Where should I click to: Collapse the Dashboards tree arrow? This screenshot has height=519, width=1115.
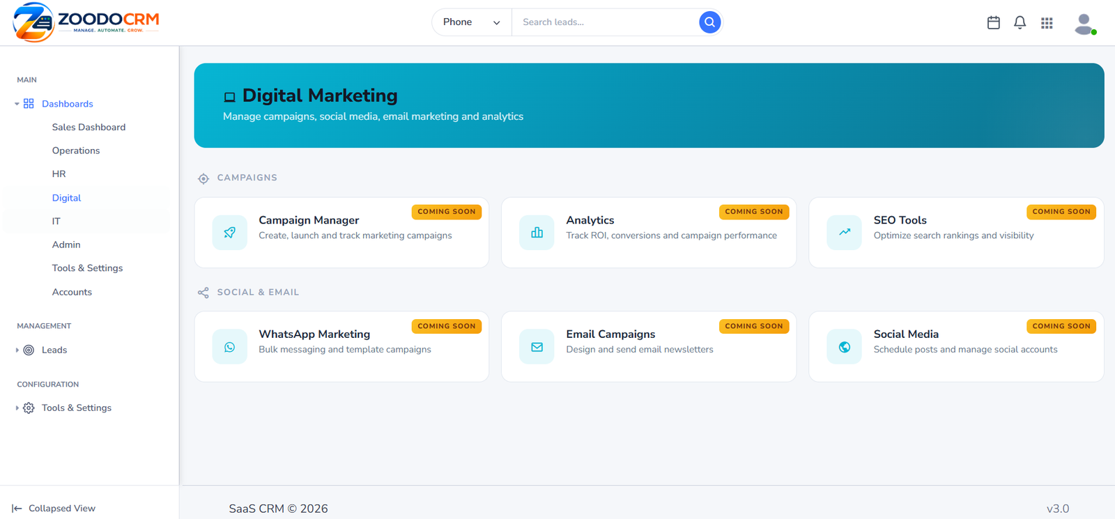tap(17, 104)
